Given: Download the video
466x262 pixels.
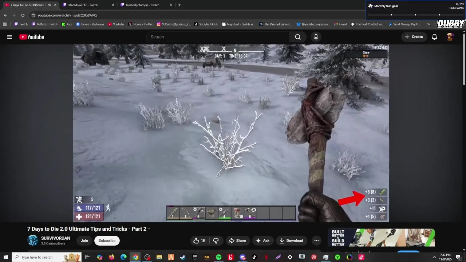Looking at the screenshot, I should pyautogui.click(x=291, y=241).
